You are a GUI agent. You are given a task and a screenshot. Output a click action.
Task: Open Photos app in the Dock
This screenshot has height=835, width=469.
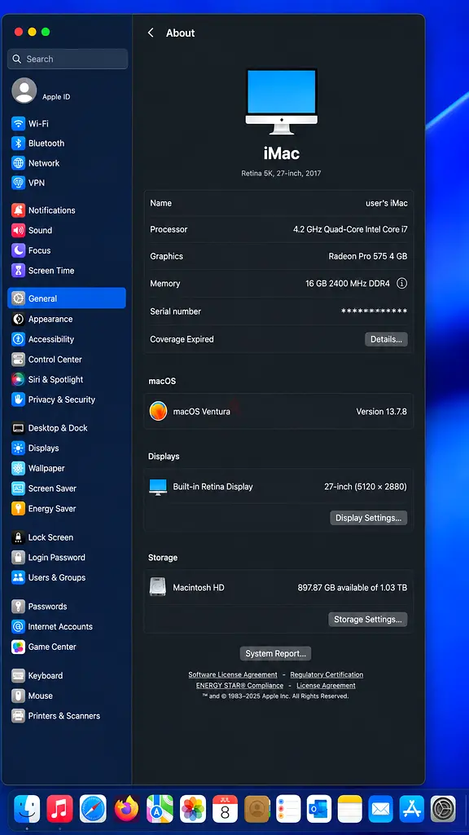pos(192,809)
